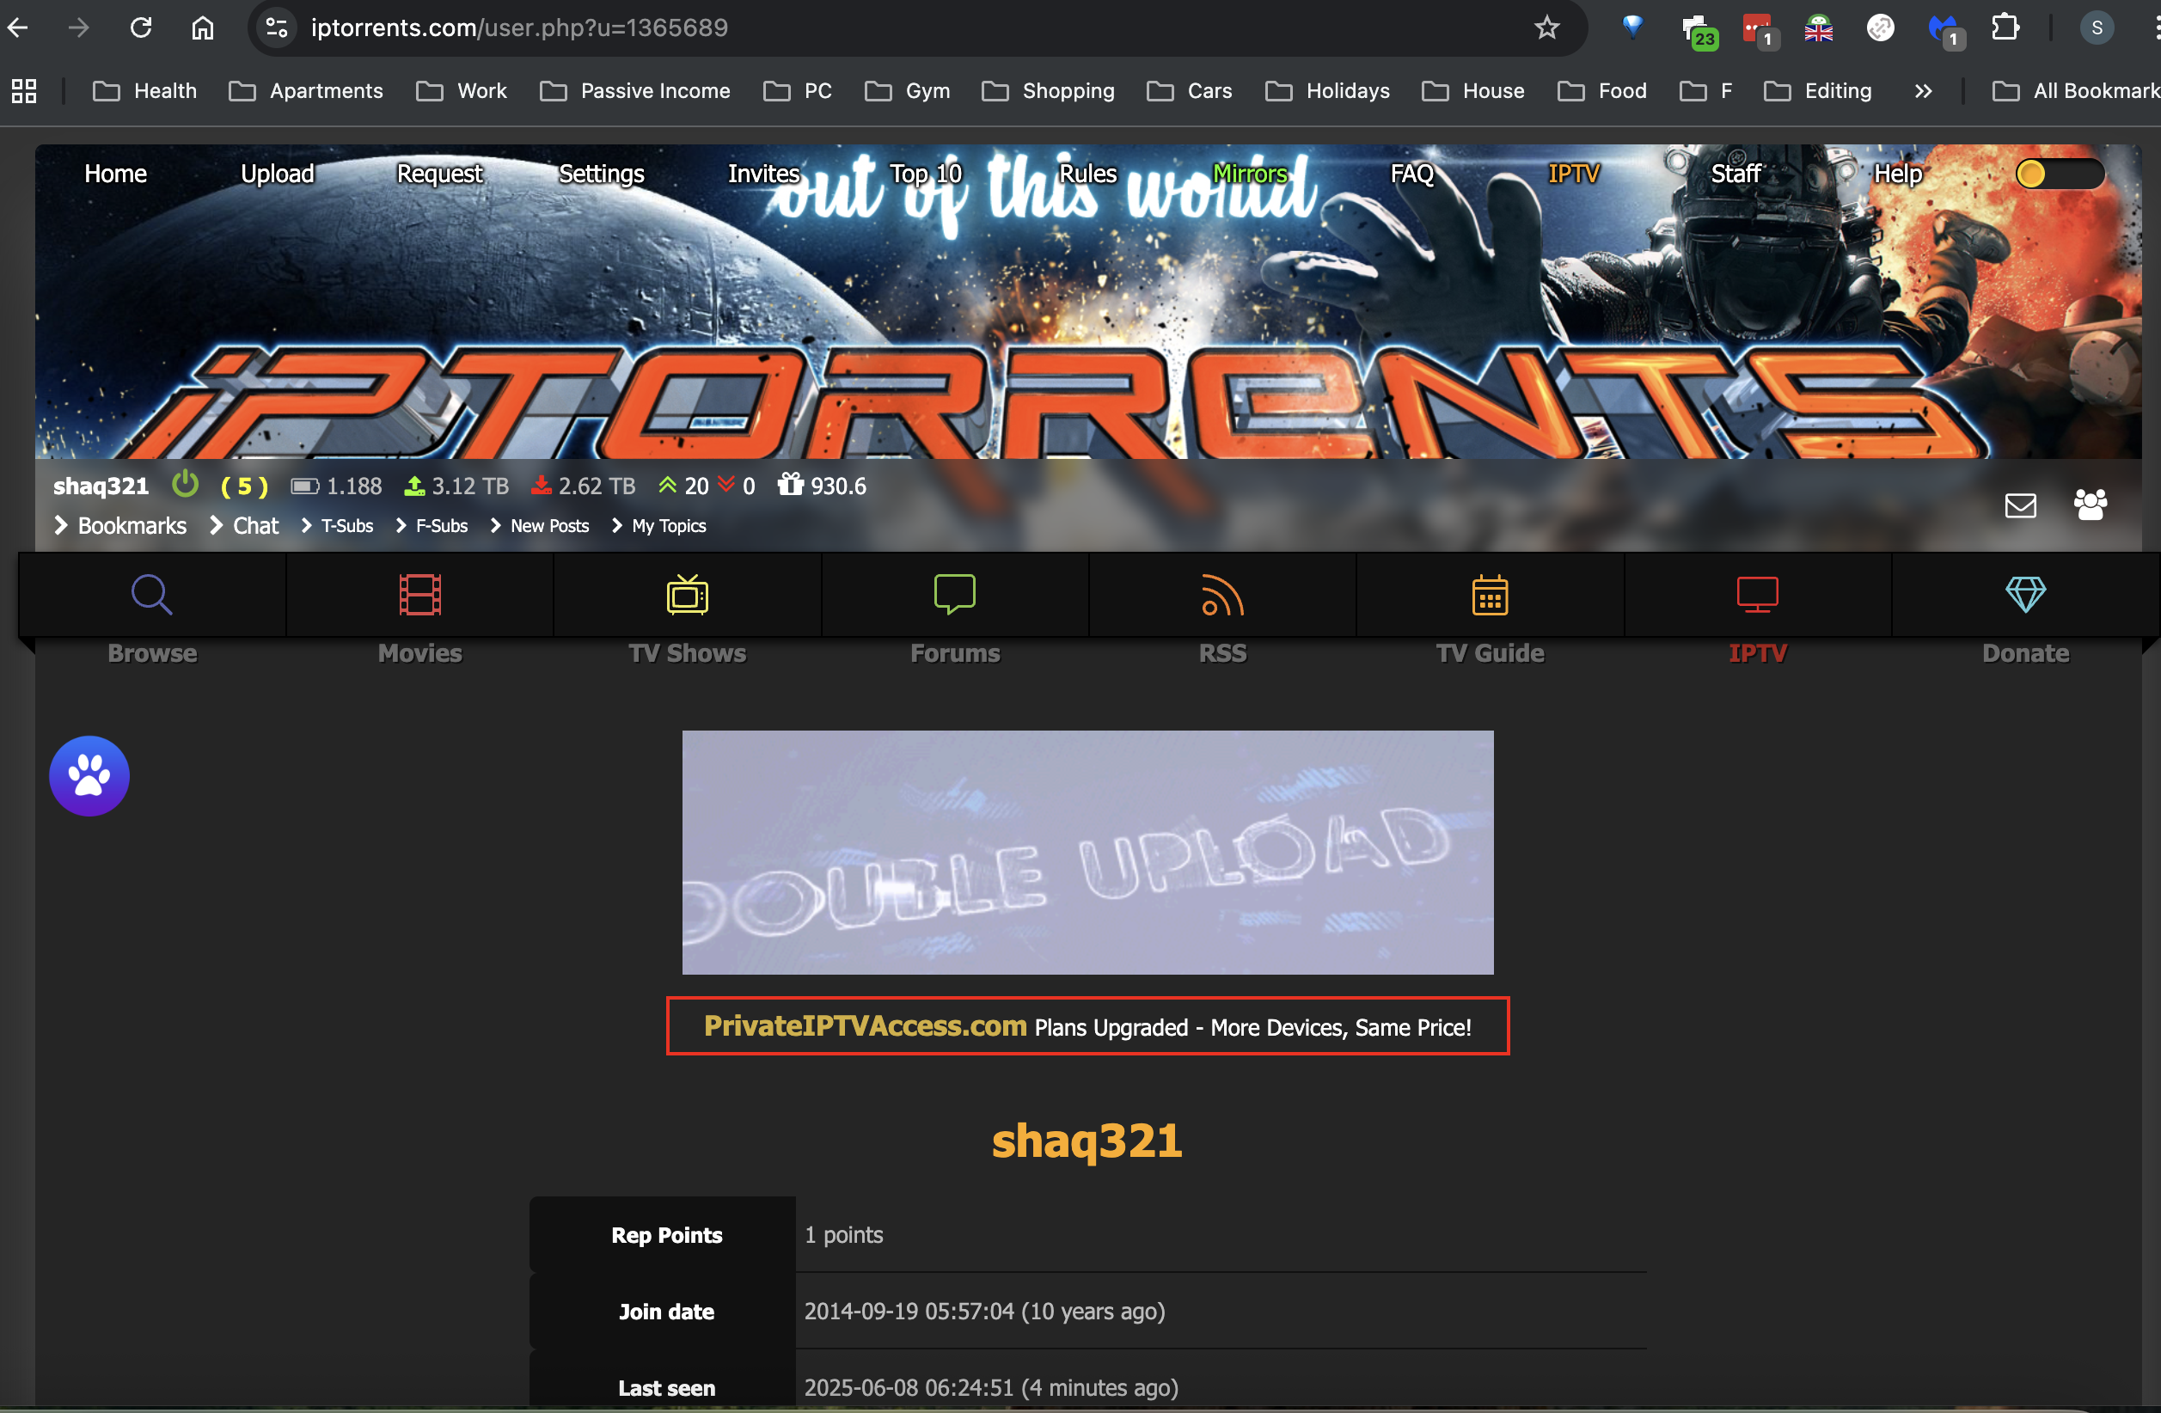Viewport: 2161px width, 1413px height.
Task: Open the Work bookmarks folder
Action: click(x=462, y=91)
